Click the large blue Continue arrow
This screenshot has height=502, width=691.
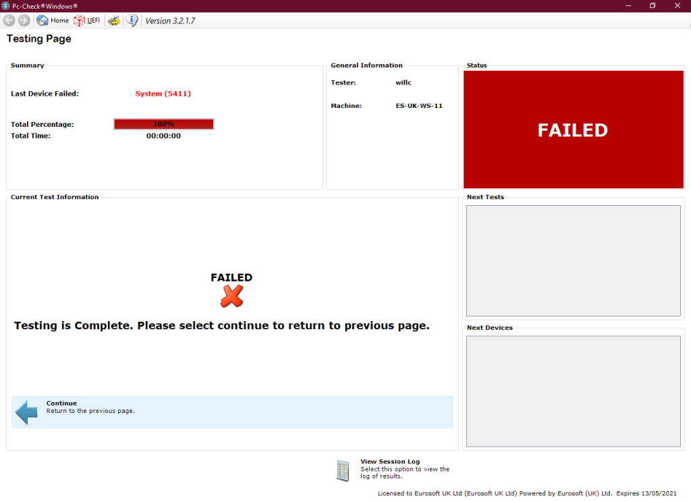tap(26, 412)
